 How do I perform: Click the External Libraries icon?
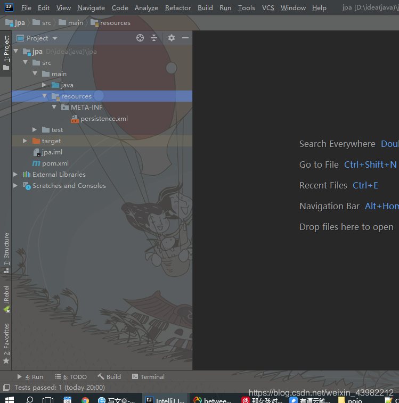click(x=26, y=175)
